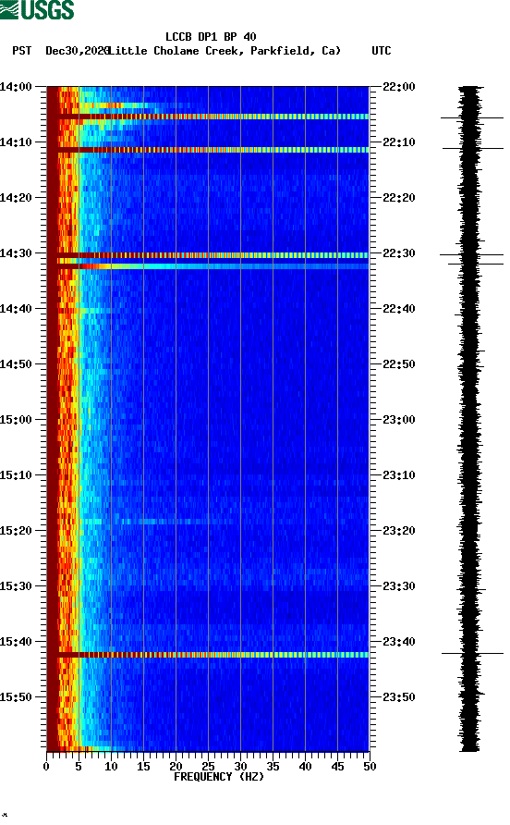
Task: Click the 'UTC' timezone label
Action: pos(382,51)
